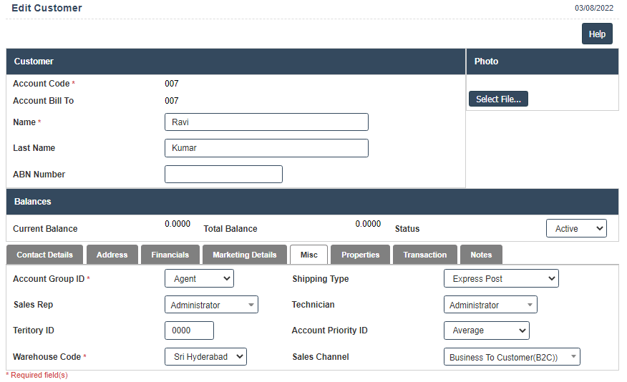The image size is (627, 382).
Task: Expand the Sales Channel dropdown
Action: coord(511,357)
